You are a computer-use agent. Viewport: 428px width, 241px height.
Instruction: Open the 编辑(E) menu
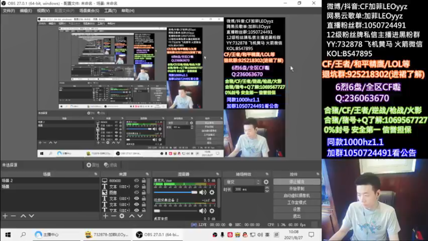26,11
